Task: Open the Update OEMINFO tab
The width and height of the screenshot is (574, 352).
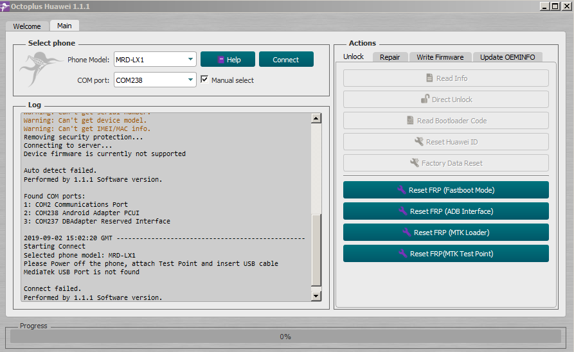Action: pyautogui.click(x=507, y=57)
